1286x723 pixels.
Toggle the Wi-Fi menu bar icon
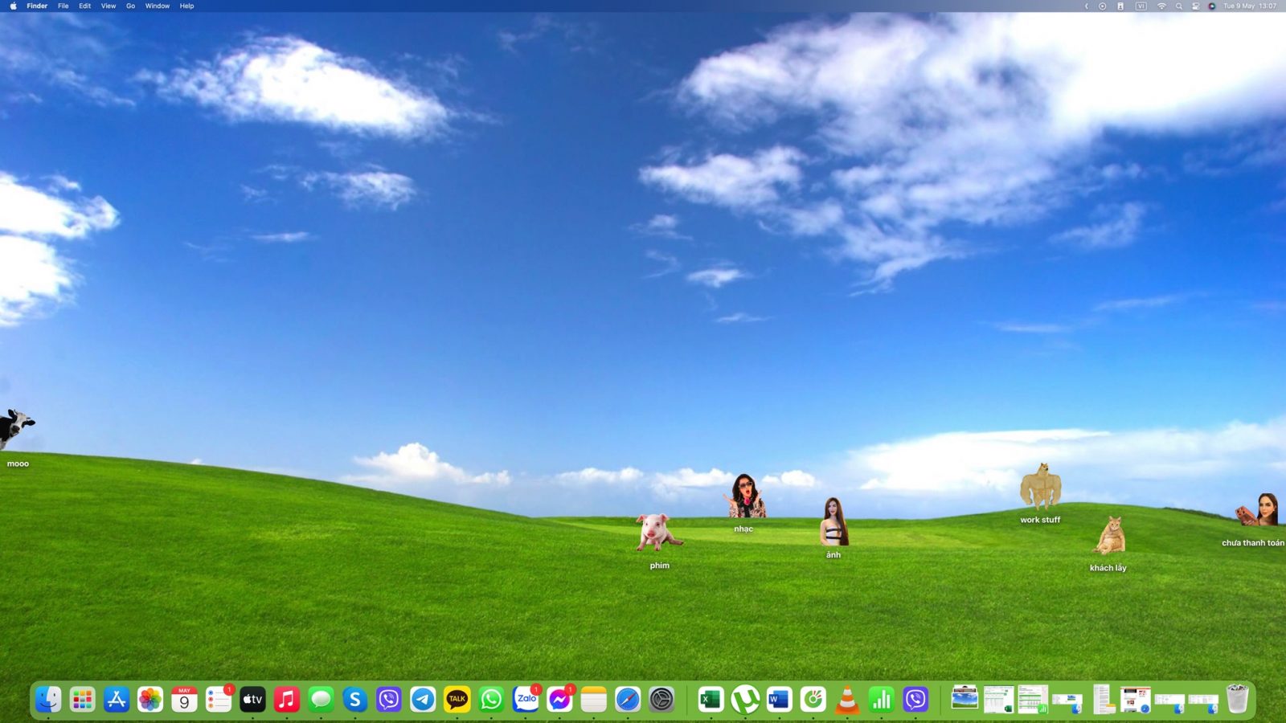1161,6
